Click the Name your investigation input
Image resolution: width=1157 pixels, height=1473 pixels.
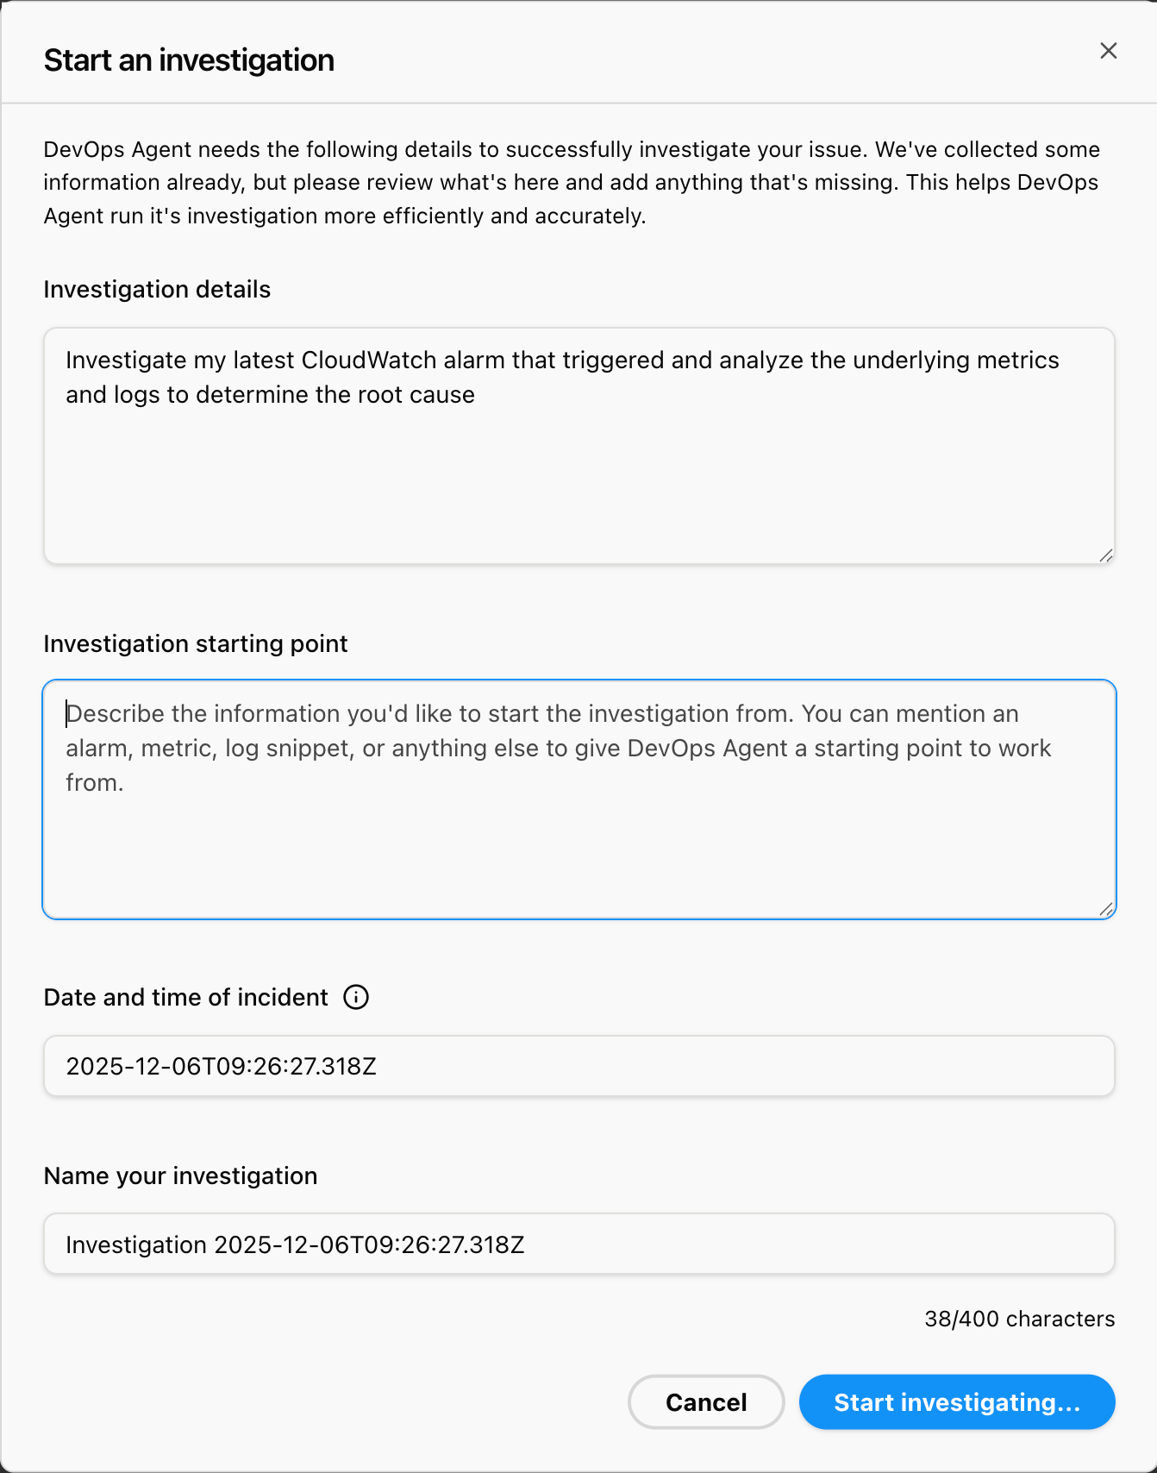click(x=578, y=1244)
